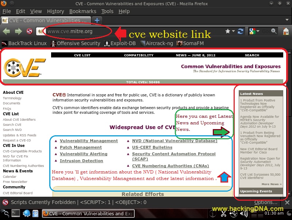This screenshot has width=292, height=220.
Task: Click the CVE logo image
Action: pos(24,68)
